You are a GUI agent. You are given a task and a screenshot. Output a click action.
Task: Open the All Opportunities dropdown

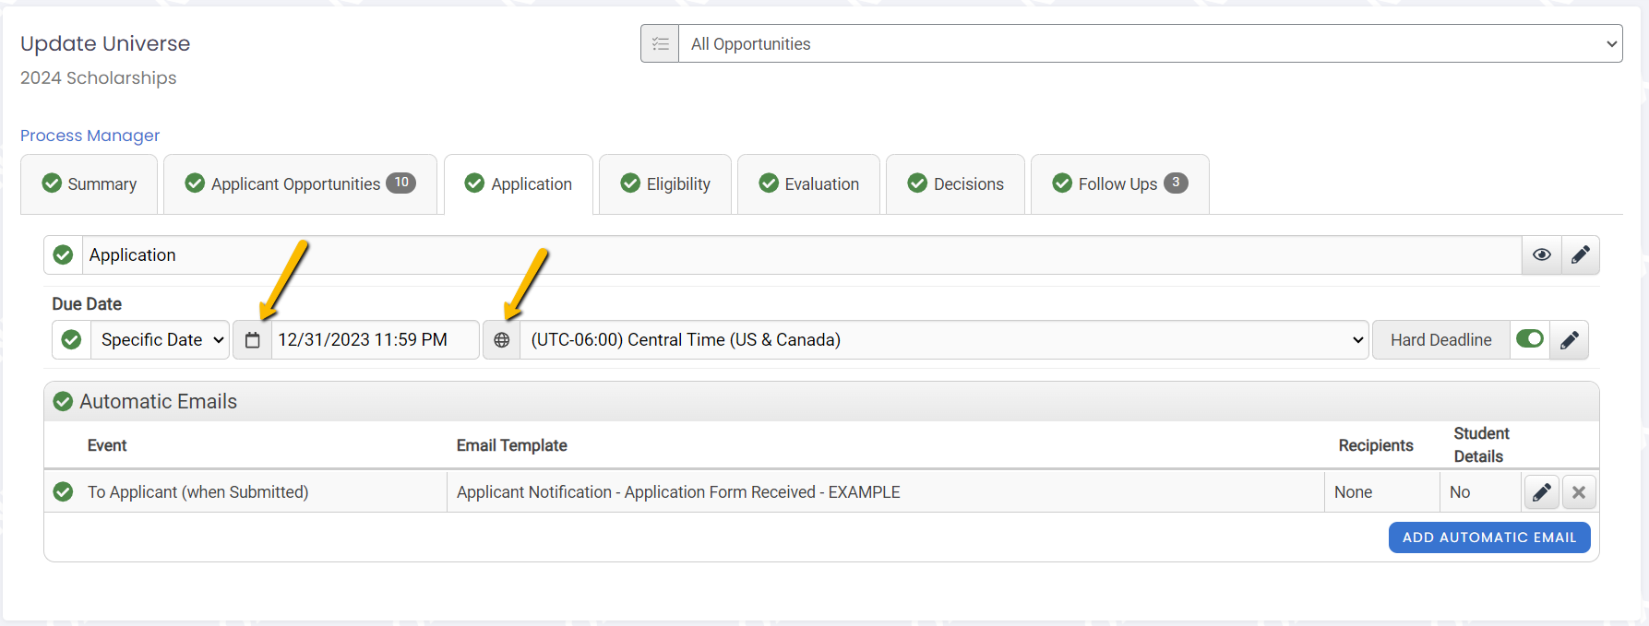(1150, 43)
